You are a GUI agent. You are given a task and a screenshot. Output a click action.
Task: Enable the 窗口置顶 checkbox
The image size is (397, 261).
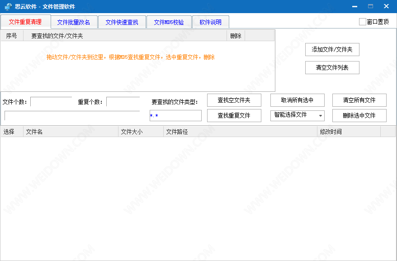[363, 22]
